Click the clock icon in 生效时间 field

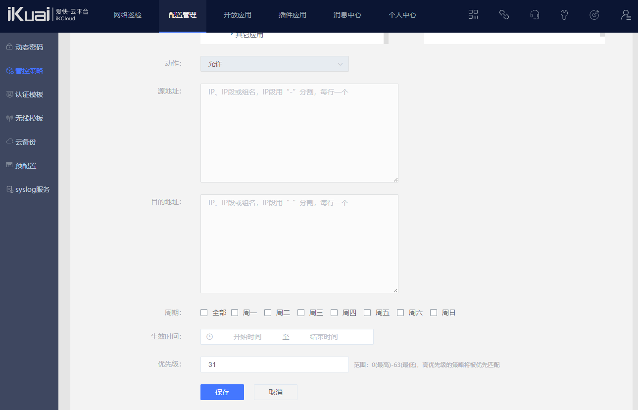pos(210,337)
